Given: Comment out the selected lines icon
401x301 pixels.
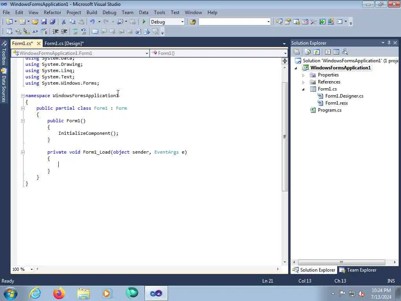Looking at the screenshot, I should 75,31.
